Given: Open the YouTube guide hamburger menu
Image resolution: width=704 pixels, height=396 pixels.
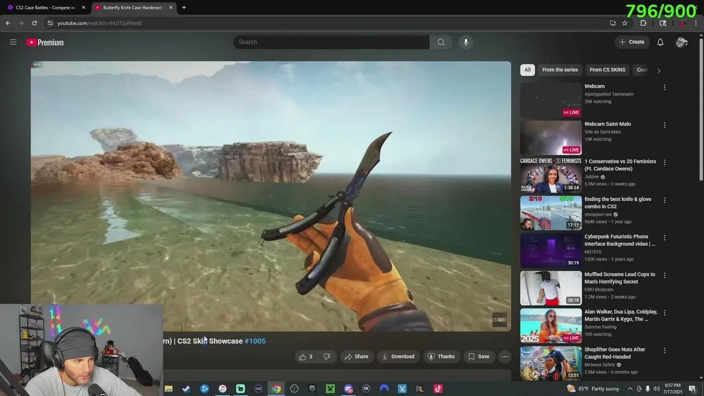Looking at the screenshot, I should [x=13, y=42].
